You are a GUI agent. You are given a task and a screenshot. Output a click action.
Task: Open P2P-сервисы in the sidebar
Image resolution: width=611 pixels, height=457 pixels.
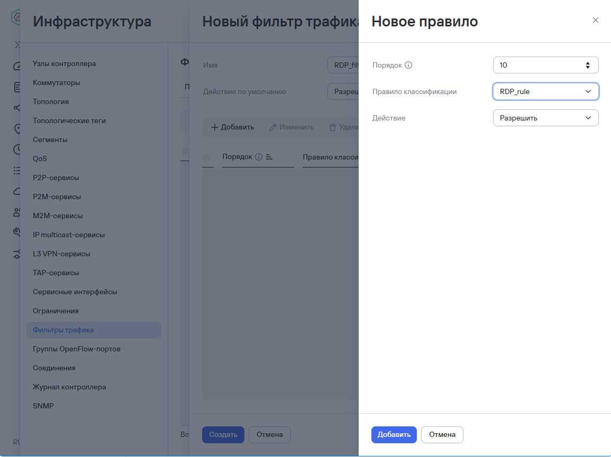(x=56, y=178)
